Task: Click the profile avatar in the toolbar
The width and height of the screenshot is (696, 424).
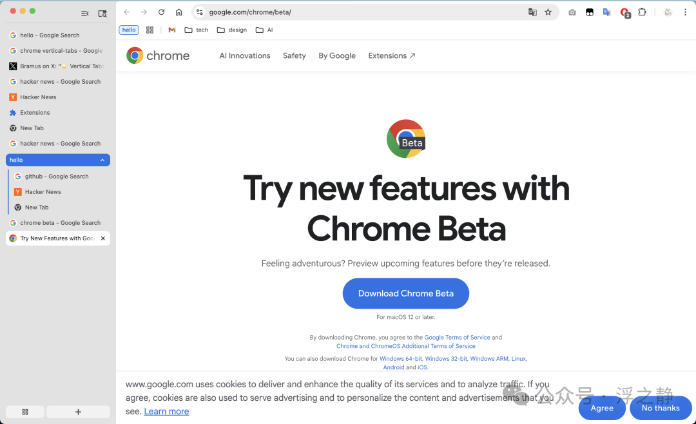Action: pyautogui.click(x=666, y=12)
